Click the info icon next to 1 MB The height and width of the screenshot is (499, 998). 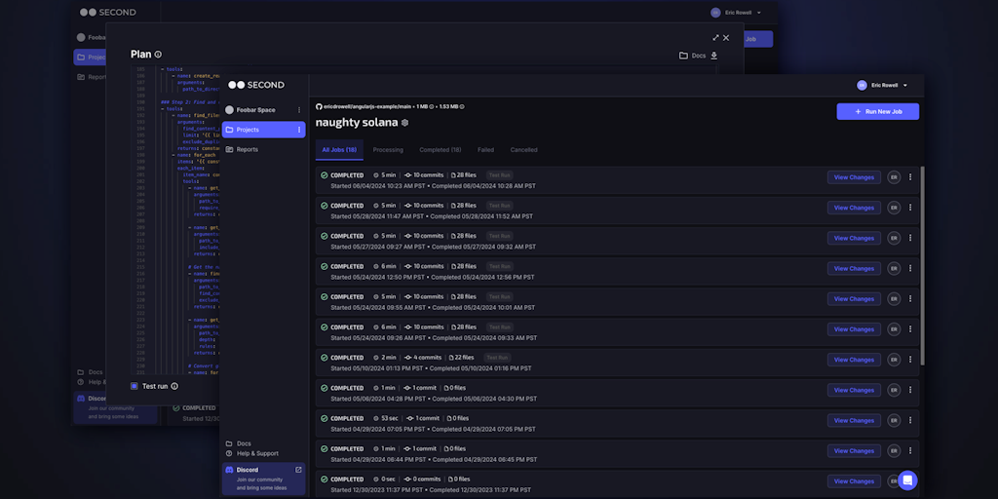point(431,106)
